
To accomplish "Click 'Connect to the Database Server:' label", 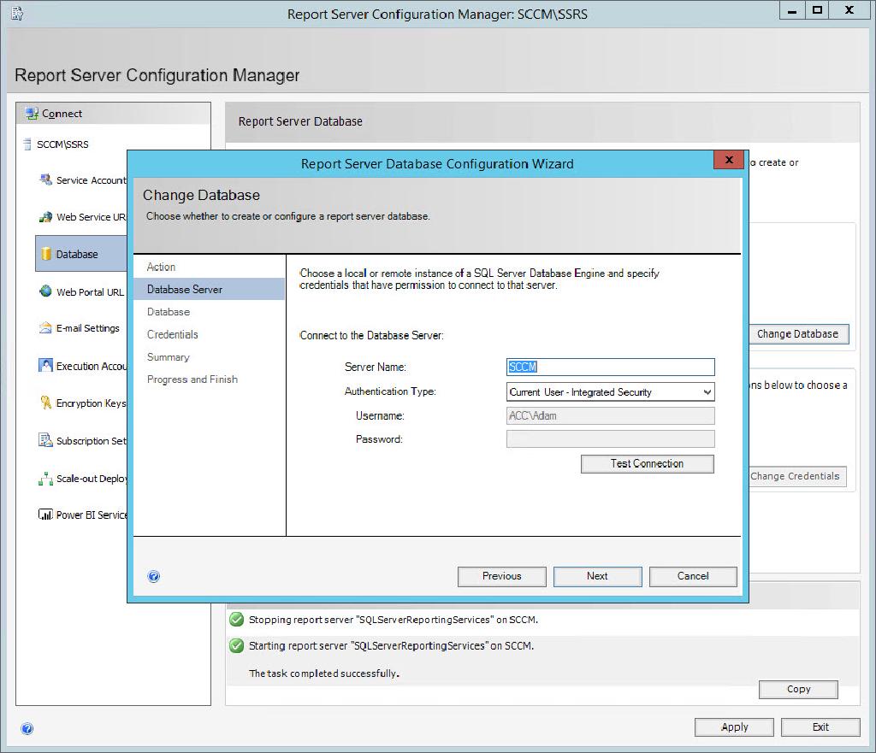I will (371, 335).
